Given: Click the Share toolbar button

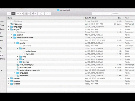Looking at the screenshot, I should (x=41, y=13).
